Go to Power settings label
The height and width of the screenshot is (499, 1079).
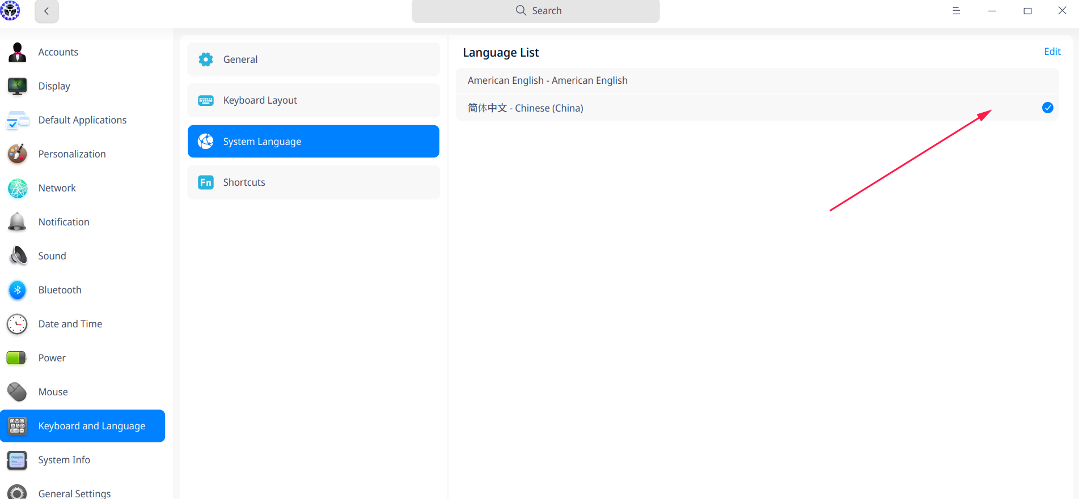coord(52,358)
